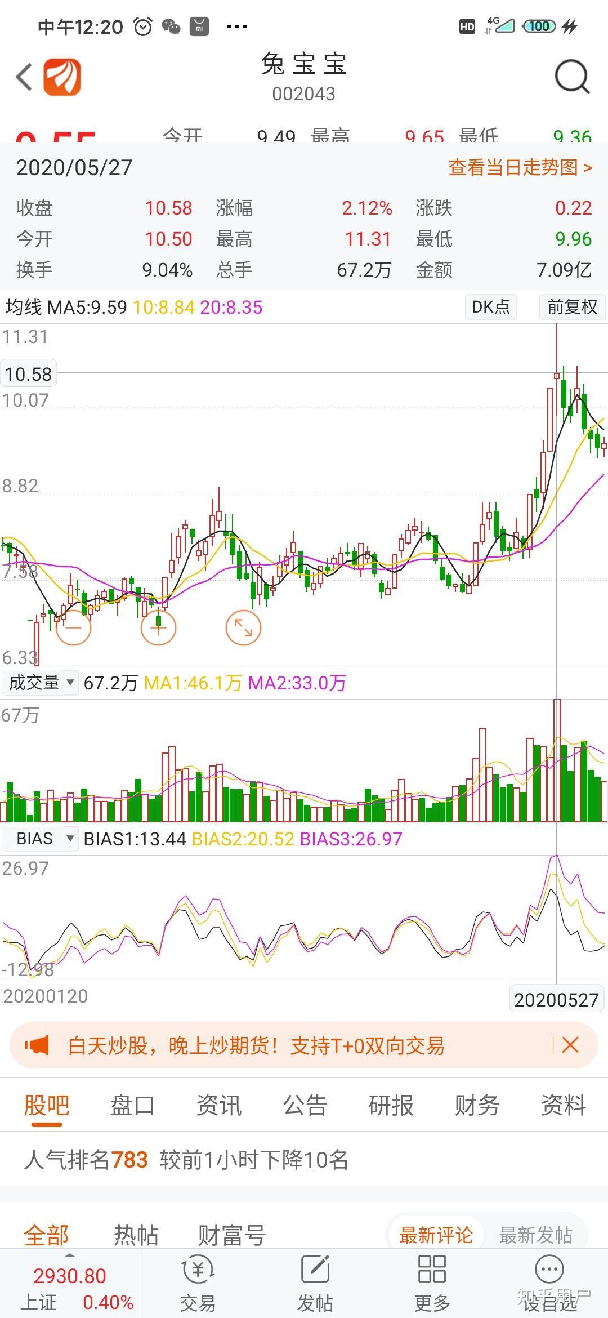This screenshot has height=1318, width=608.
Task: Tap the MA1:46.1万 volume legend
Action: coord(193,683)
